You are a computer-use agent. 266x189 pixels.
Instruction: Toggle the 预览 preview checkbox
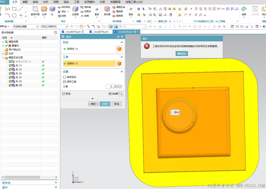(63, 94)
